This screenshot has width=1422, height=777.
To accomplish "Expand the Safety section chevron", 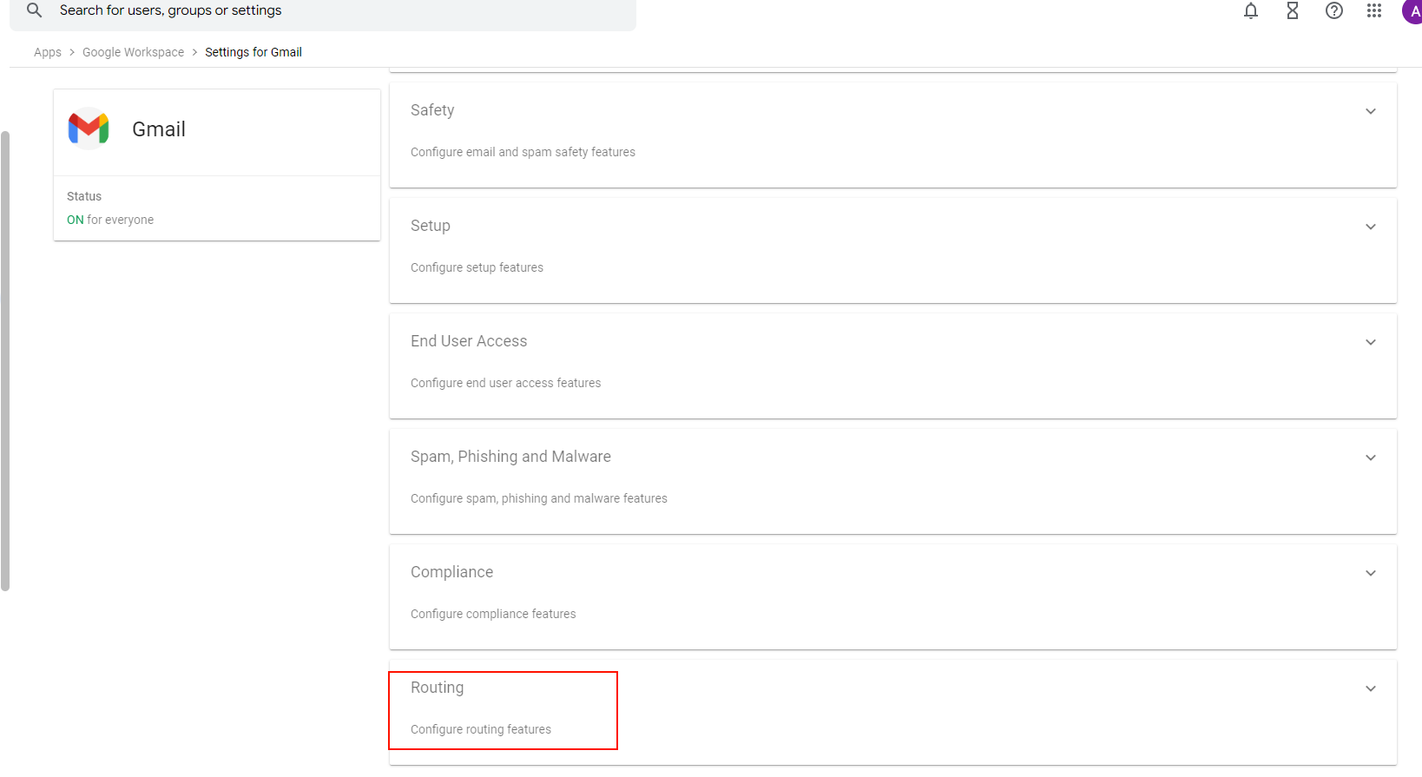I will point(1370,111).
